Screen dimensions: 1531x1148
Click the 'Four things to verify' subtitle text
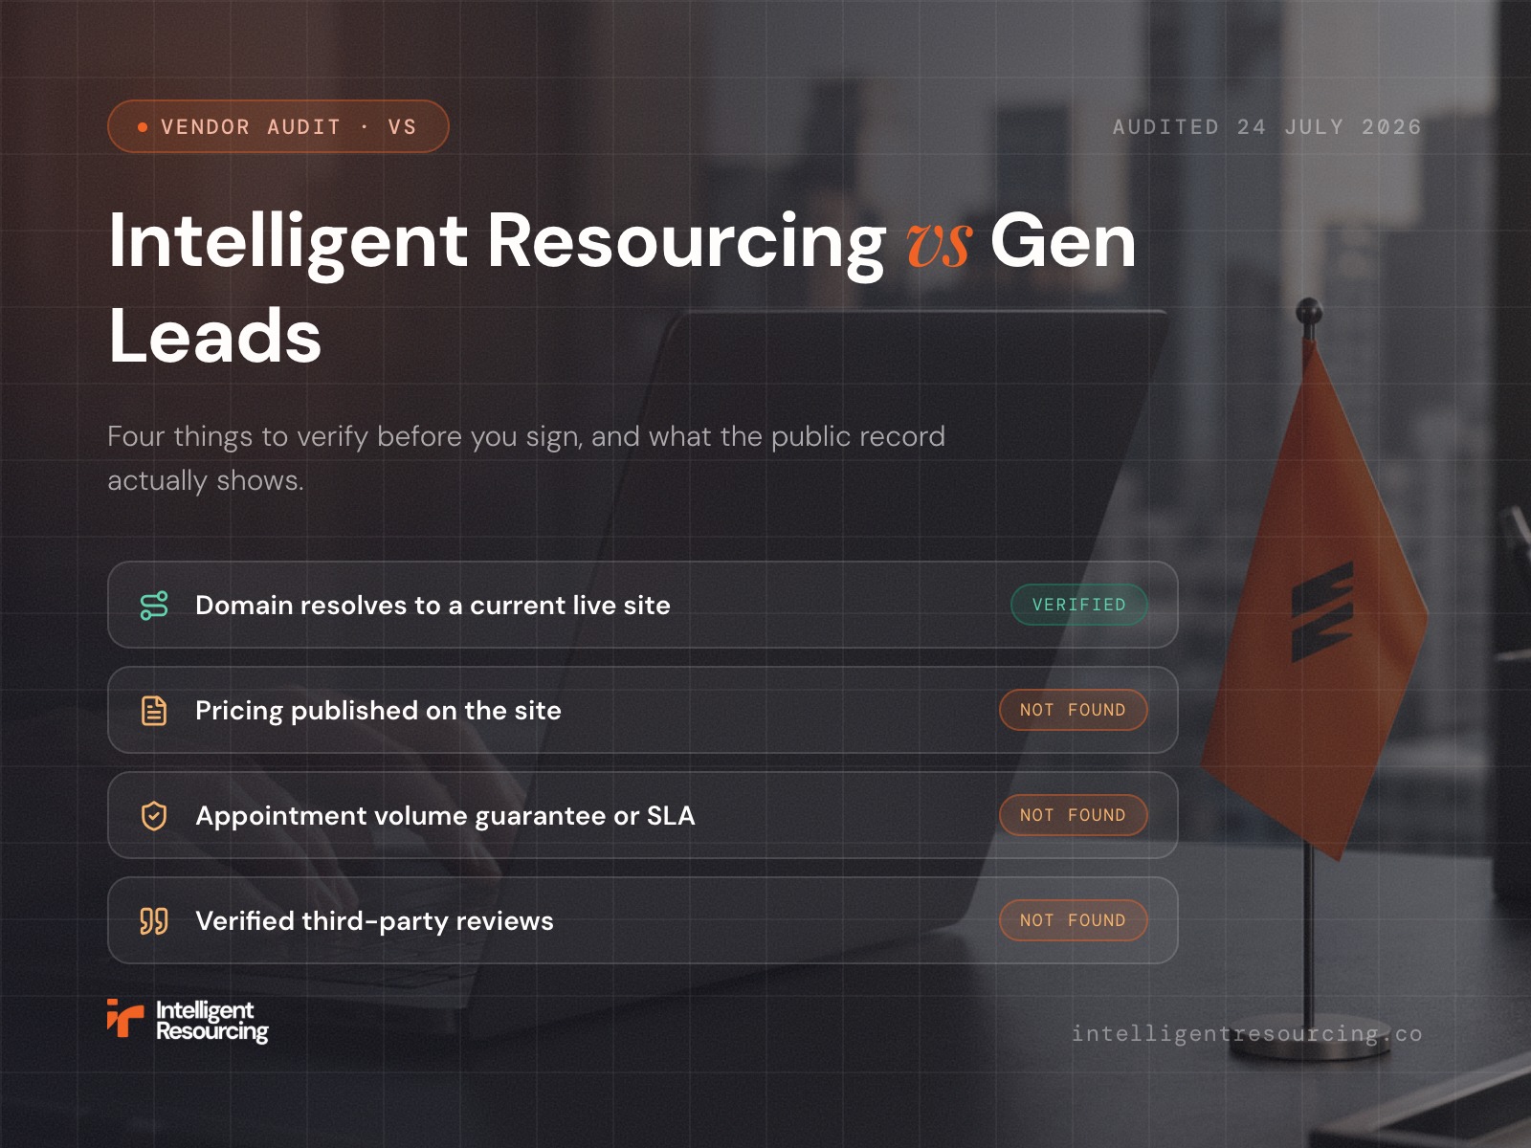coord(526,458)
